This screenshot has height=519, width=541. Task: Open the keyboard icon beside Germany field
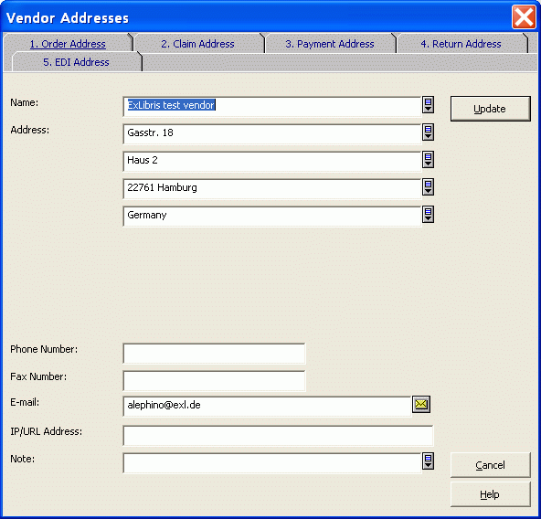point(428,215)
